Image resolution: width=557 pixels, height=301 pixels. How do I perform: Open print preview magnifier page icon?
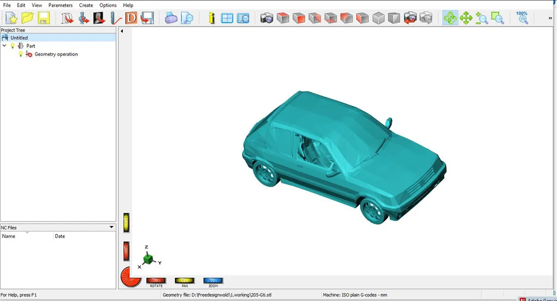coord(187,18)
